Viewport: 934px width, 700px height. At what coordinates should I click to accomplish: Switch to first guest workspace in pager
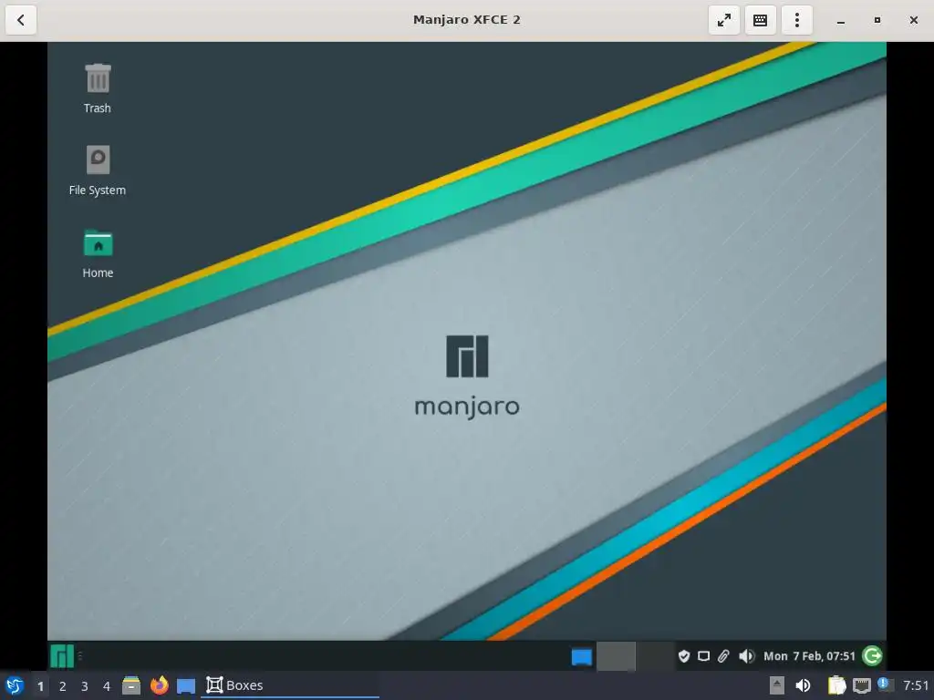point(616,656)
